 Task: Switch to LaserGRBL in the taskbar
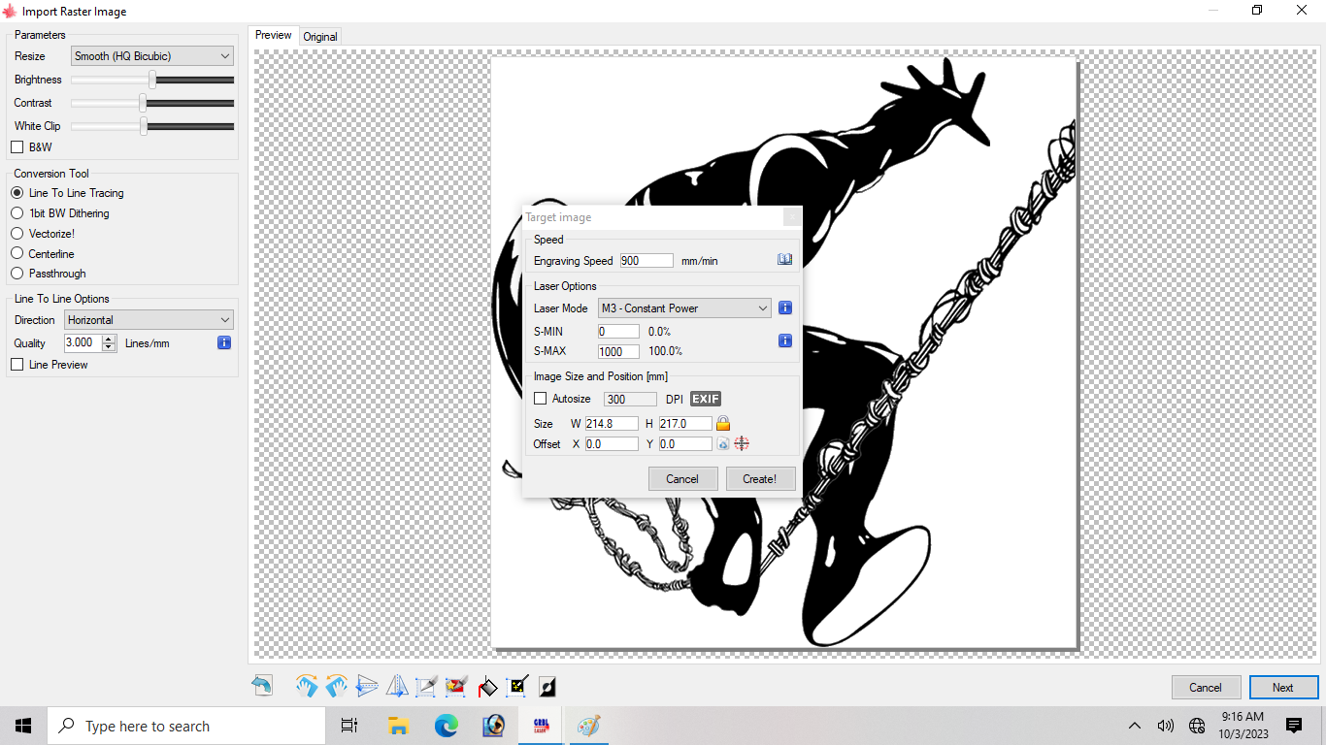[x=541, y=726]
